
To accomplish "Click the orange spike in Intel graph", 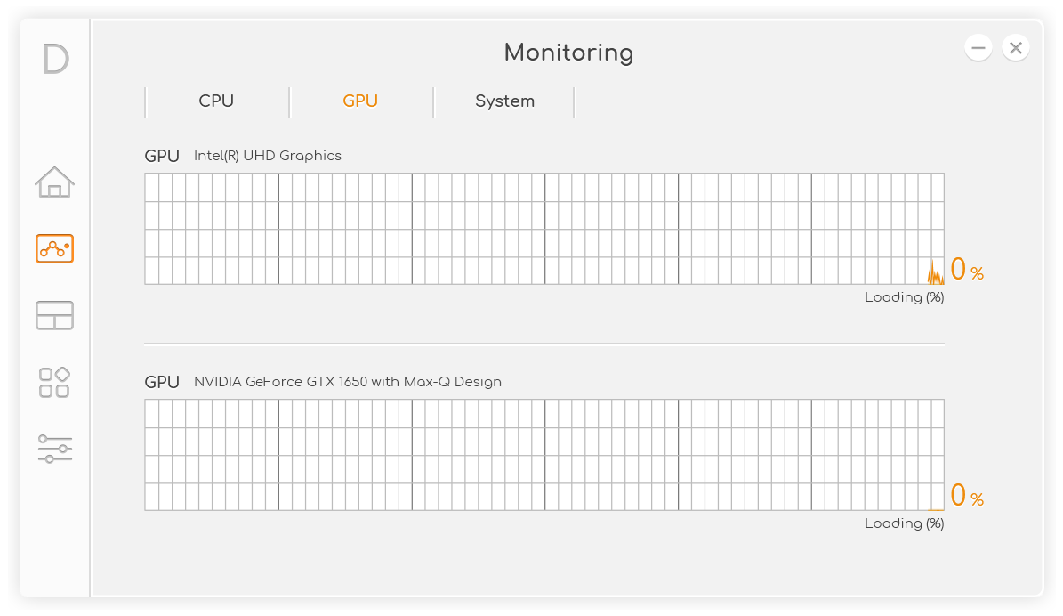I will [935, 275].
